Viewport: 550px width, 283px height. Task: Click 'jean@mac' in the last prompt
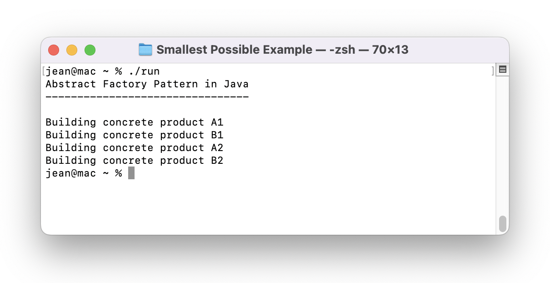[x=71, y=173]
